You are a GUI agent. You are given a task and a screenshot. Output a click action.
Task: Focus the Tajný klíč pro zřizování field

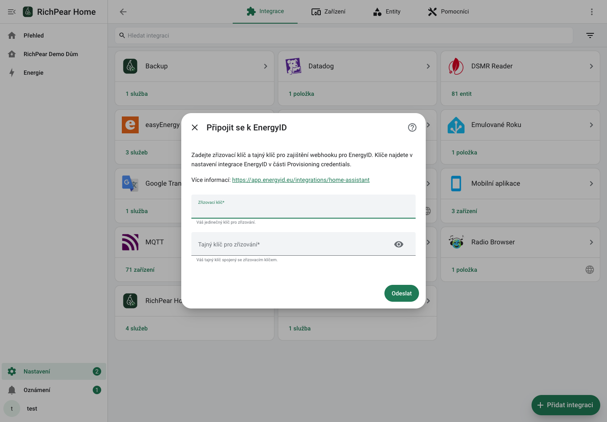click(303, 244)
